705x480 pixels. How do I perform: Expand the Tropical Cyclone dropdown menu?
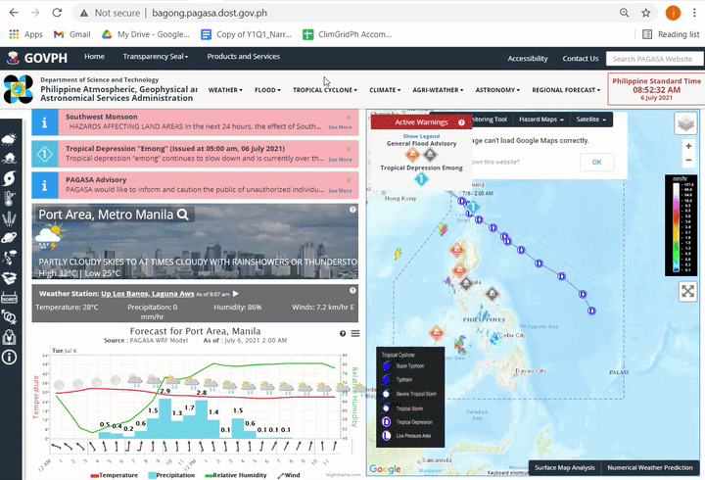(x=325, y=90)
